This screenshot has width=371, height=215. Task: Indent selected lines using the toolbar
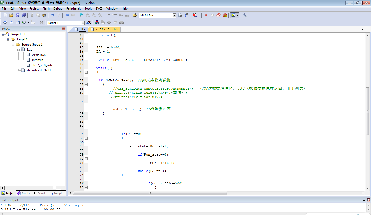(x=109, y=15)
